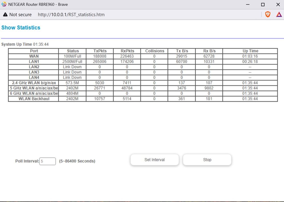This screenshot has width=284, height=202.
Task: Select the LAN3 port row label
Action: click(34, 72)
